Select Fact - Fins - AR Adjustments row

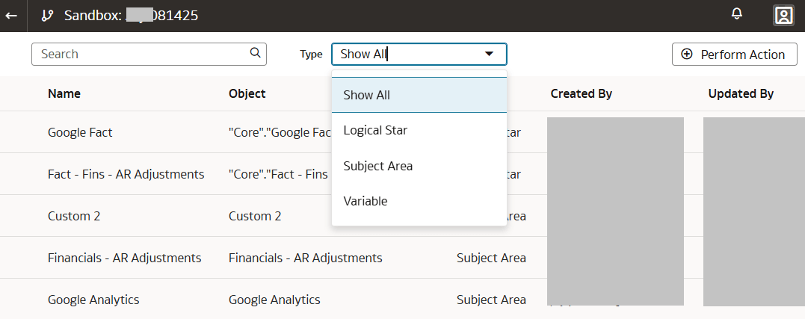coord(126,174)
